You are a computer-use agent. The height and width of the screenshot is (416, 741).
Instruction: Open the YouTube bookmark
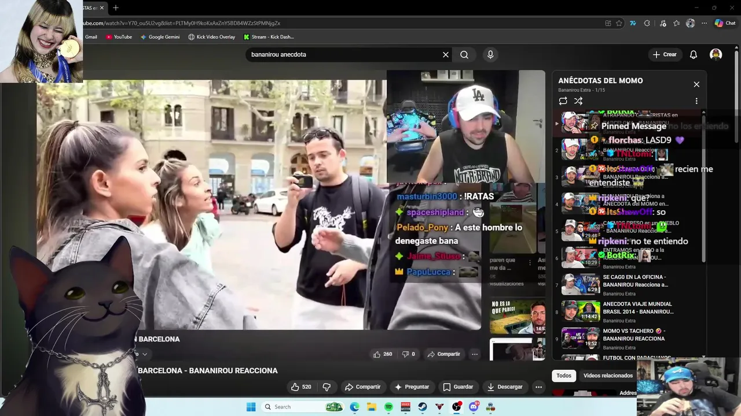[x=119, y=36]
